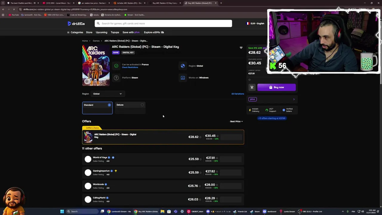382x215 pixels.
Task: Open YouTube bookmark
Action: point(14,15)
